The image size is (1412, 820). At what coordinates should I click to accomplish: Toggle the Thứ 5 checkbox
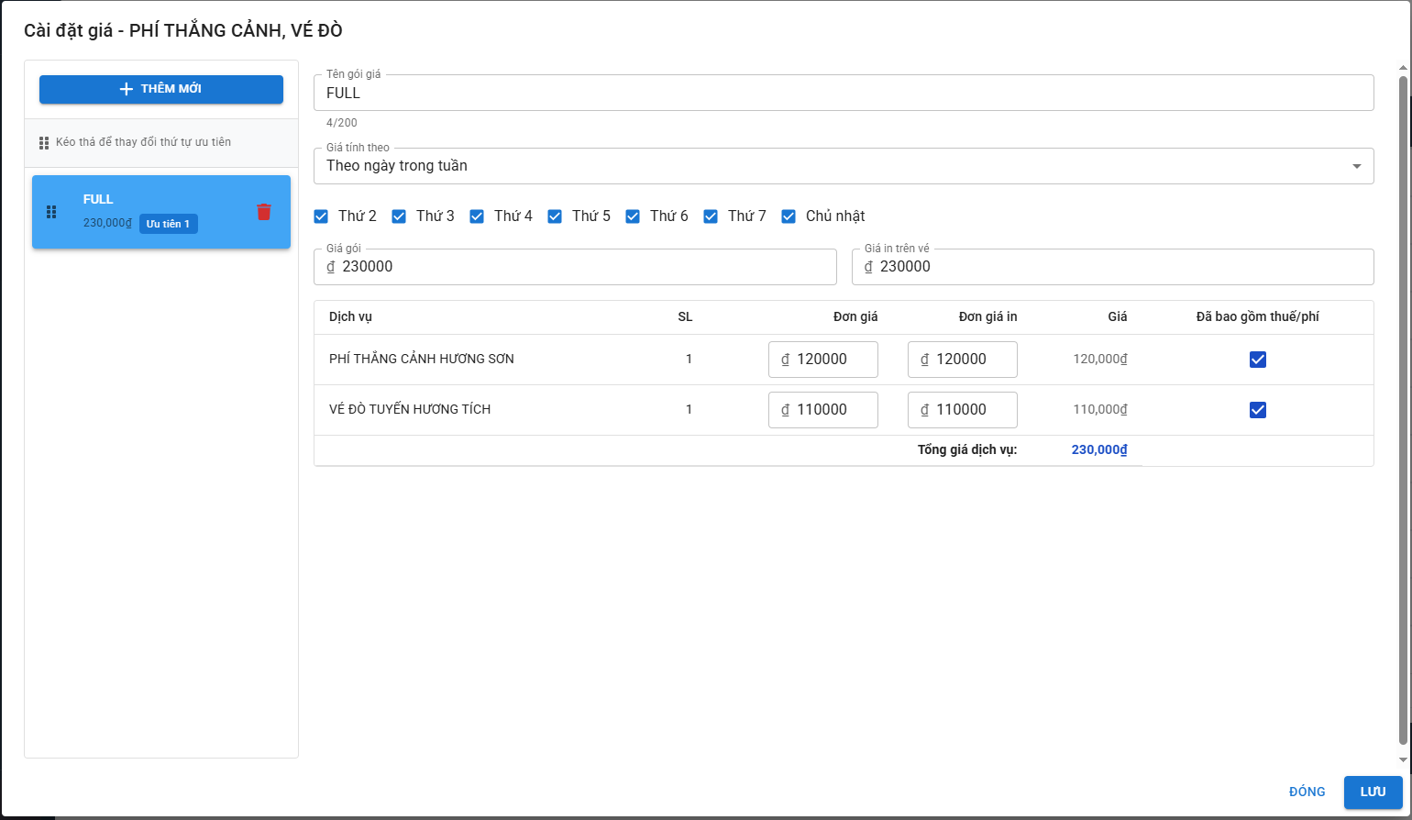[x=555, y=216]
